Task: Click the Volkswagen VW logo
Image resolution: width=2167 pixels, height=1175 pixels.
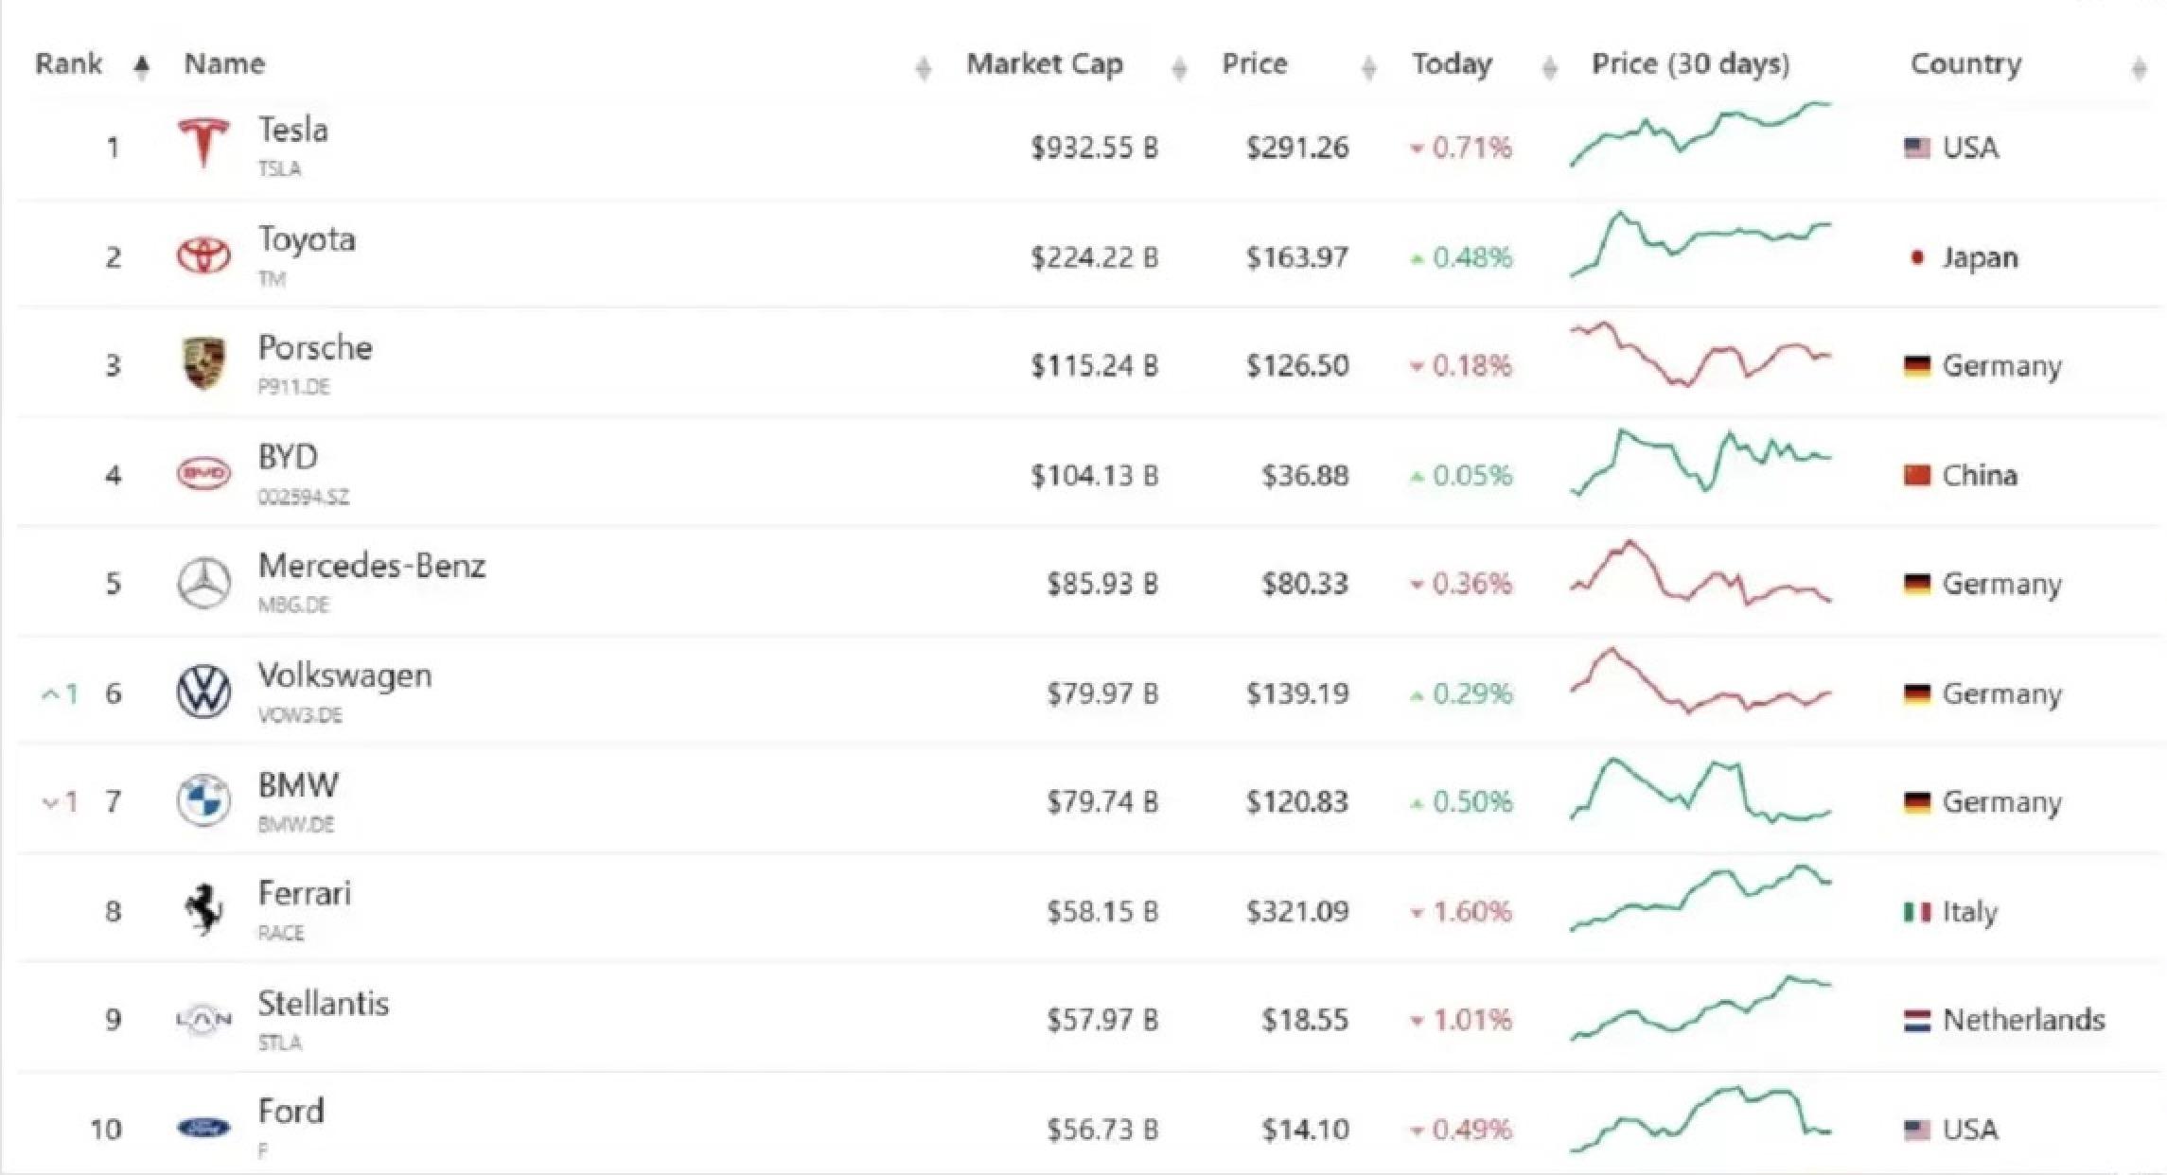Action: click(204, 692)
